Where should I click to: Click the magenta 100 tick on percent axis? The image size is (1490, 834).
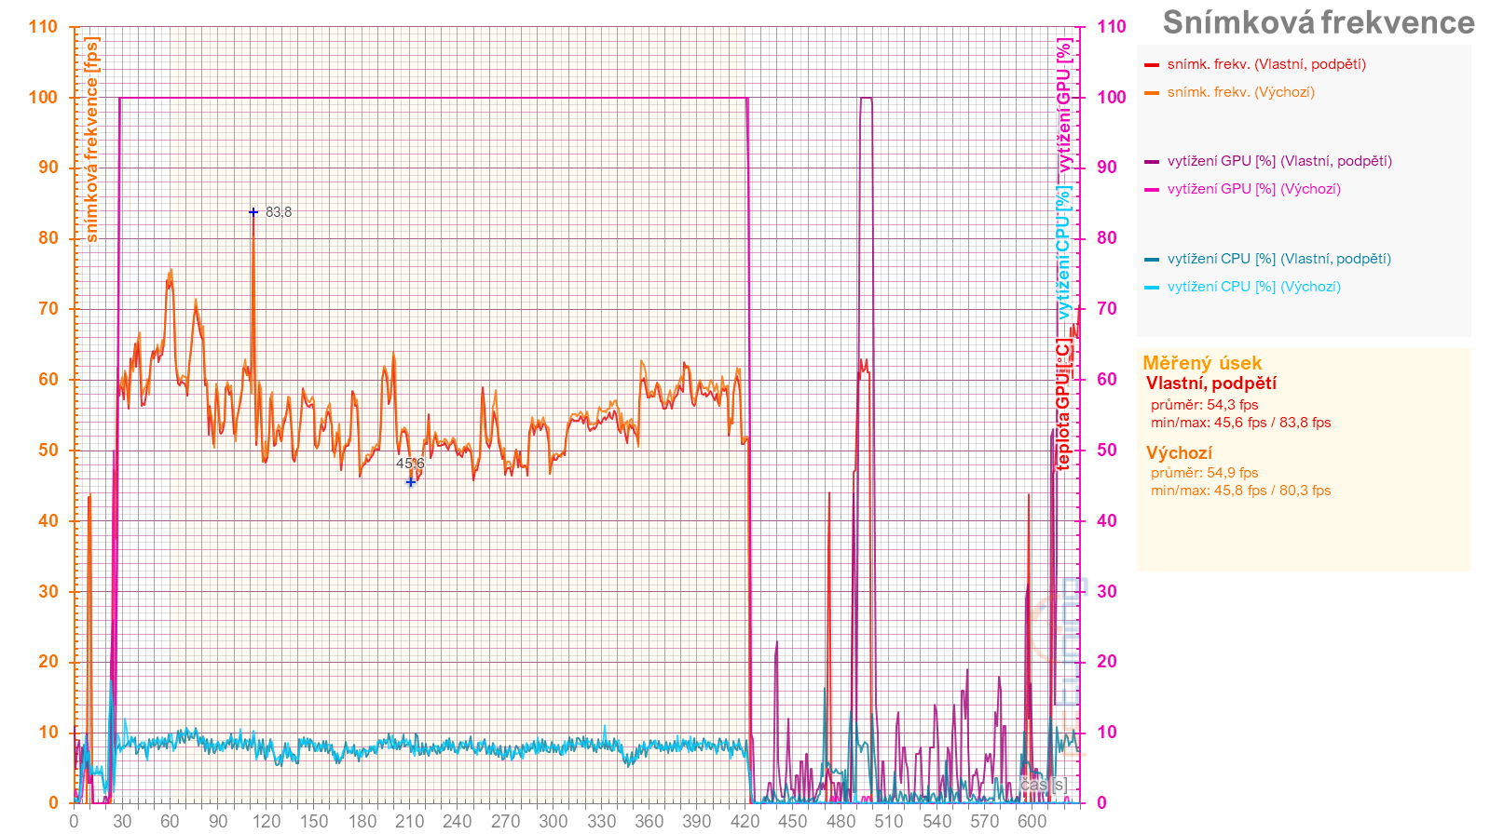tap(1111, 97)
